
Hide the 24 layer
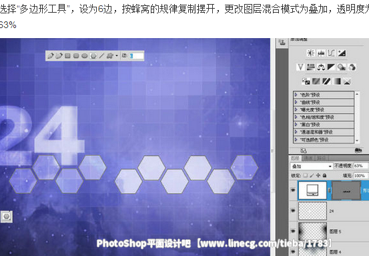(293, 211)
